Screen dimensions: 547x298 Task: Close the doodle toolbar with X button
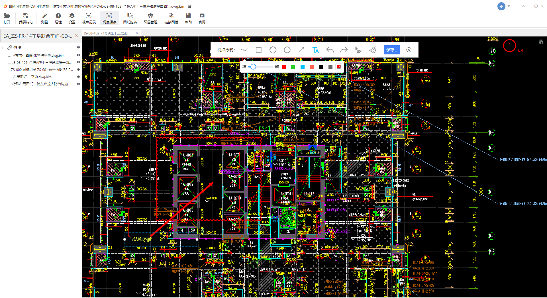pos(409,50)
